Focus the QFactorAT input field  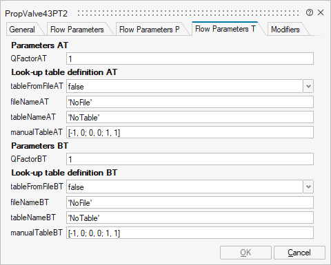190,59
